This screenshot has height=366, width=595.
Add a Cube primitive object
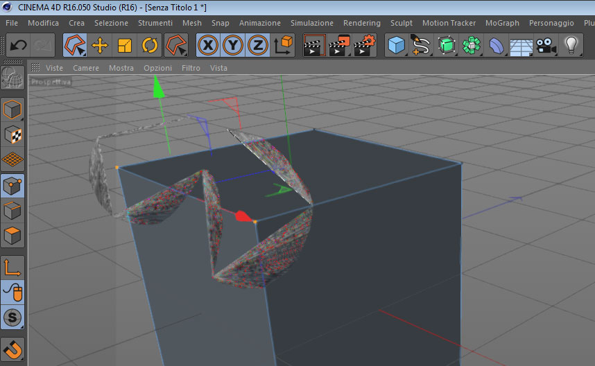click(x=397, y=46)
